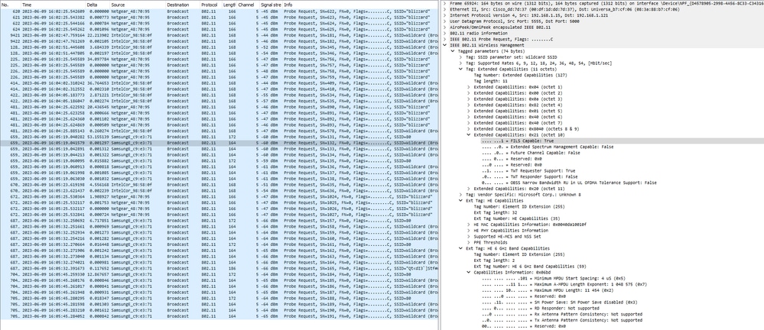Expand Internet Protocol Version 4 node
Viewport: 764px width, 330px height.
(x=445, y=15)
